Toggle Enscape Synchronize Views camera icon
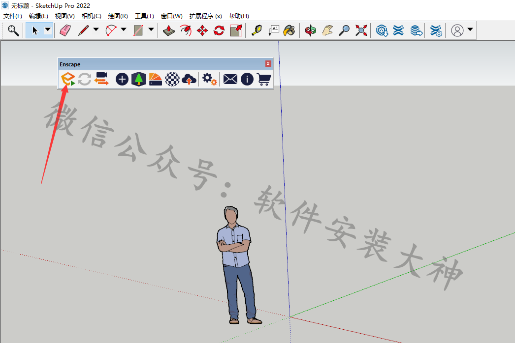 point(101,79)
